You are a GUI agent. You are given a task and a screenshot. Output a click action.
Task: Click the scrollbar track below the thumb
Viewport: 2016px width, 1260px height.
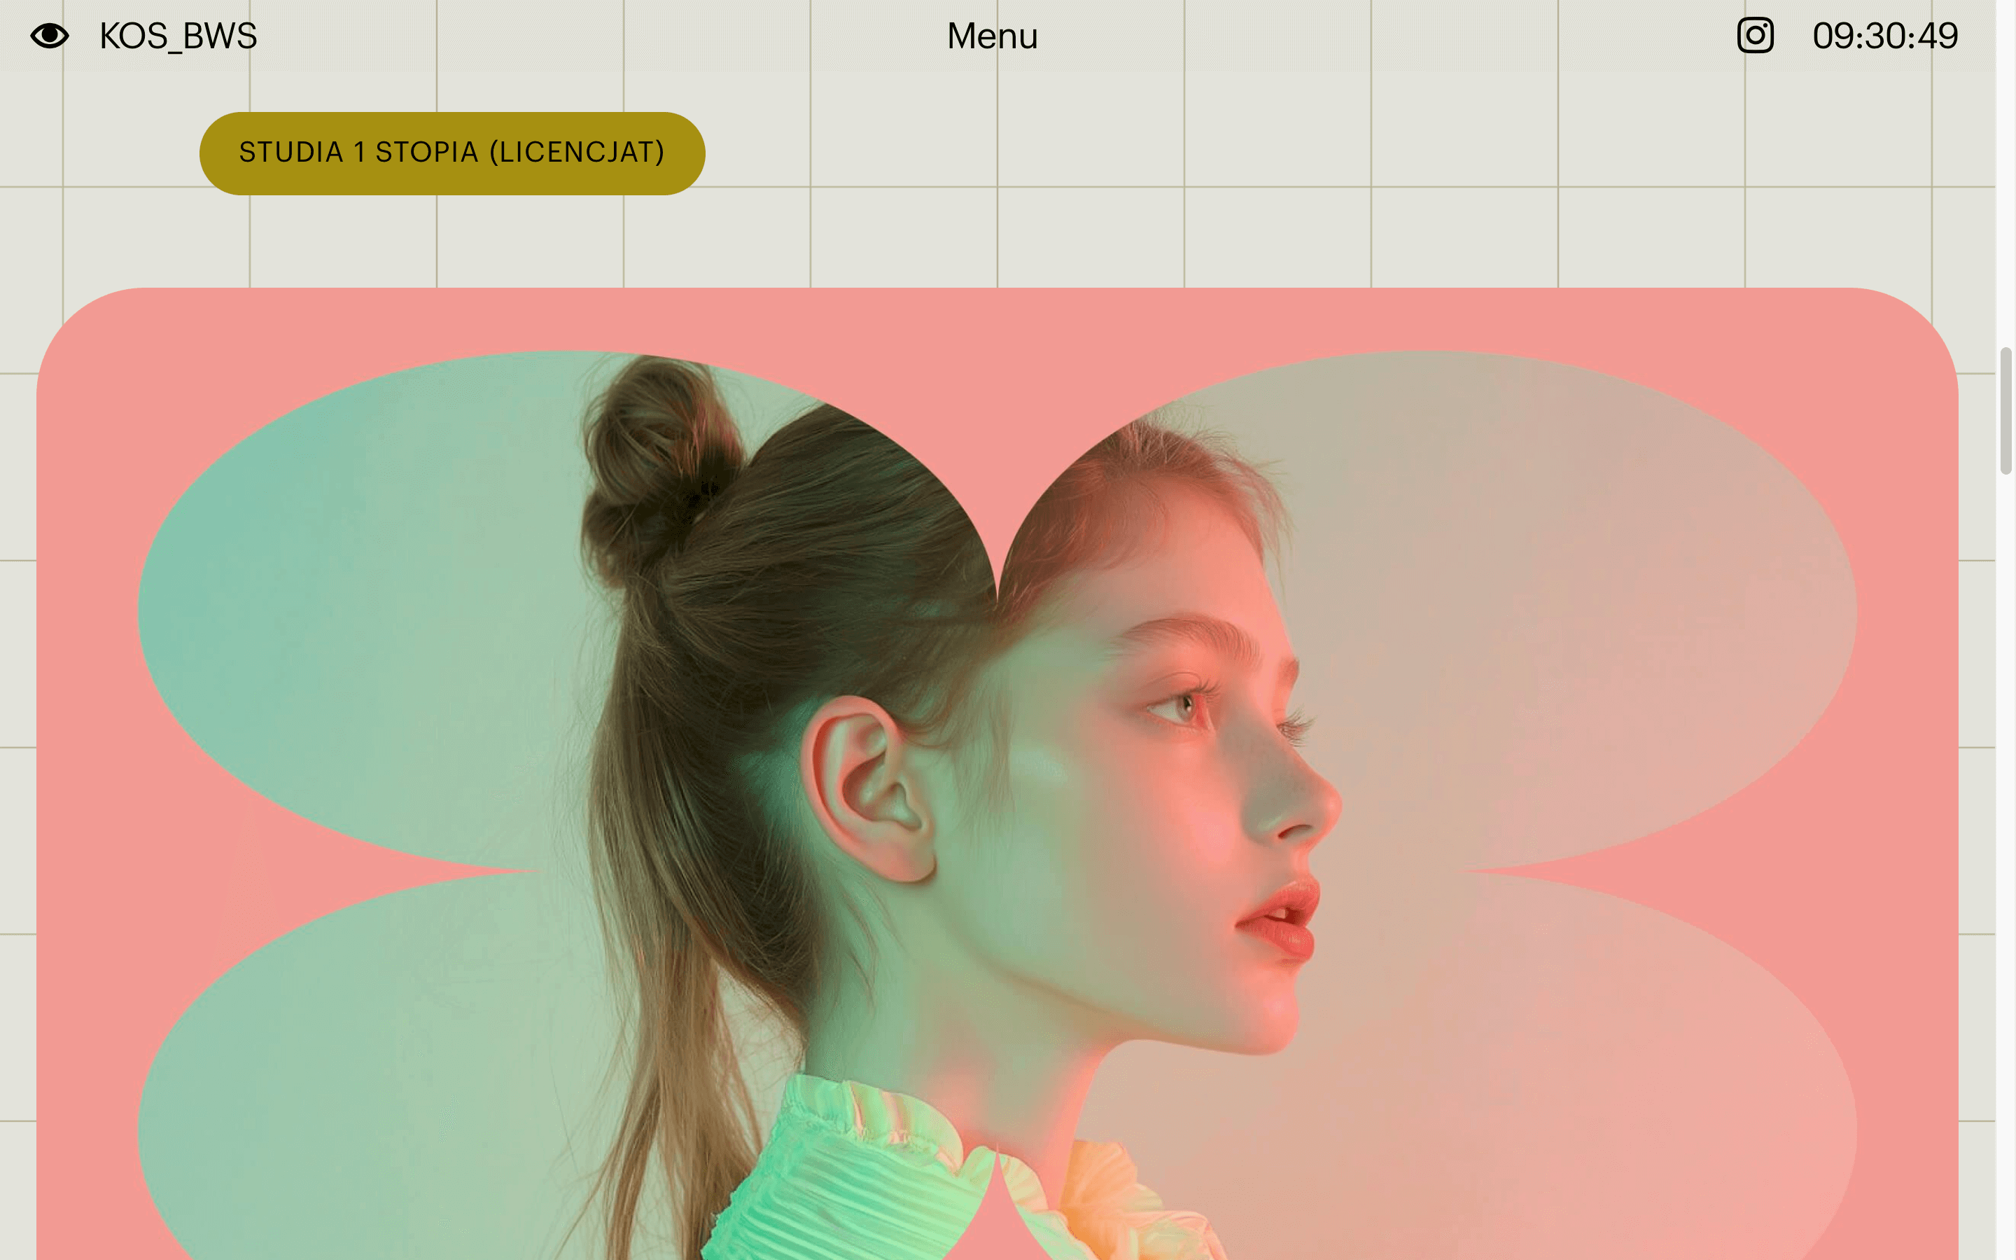click(2005, 867)
